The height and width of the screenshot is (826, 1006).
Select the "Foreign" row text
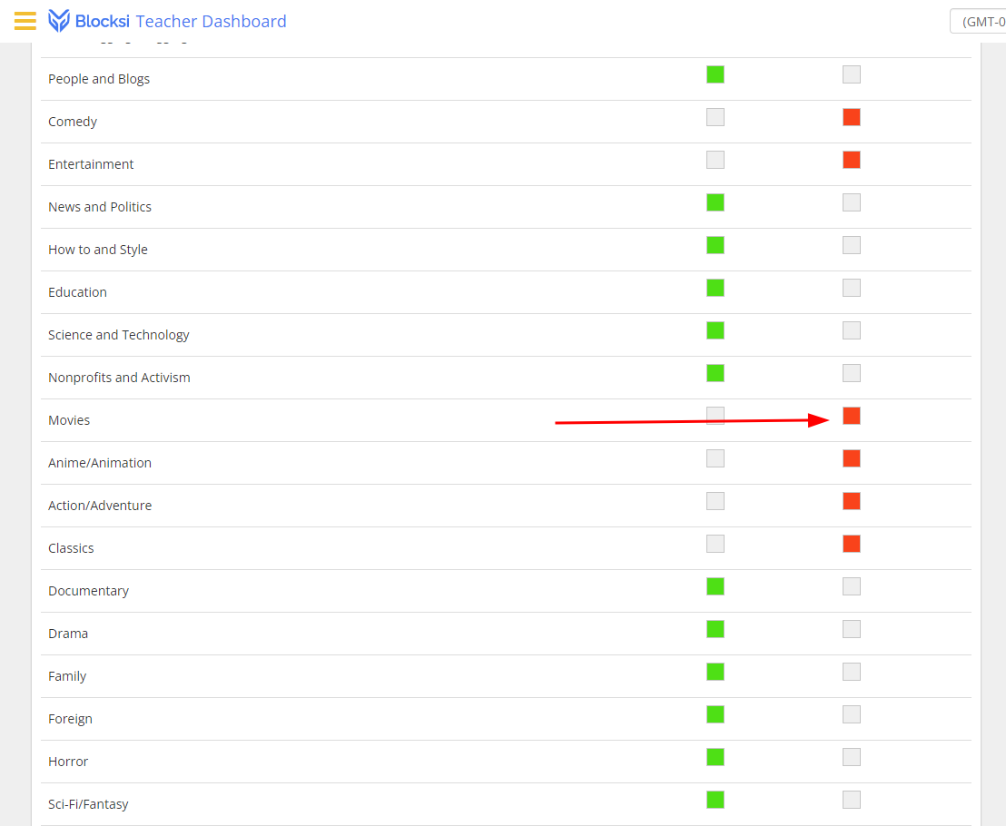[x=70, y=719]
